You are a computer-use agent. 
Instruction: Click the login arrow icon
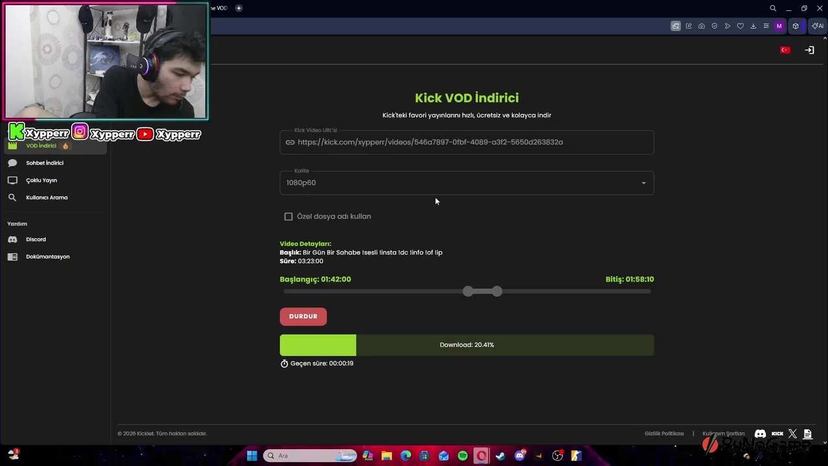[x=809, y=50]
